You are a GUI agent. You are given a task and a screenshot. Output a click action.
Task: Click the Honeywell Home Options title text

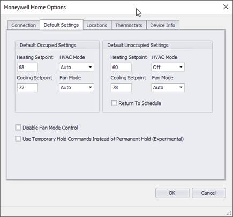pos(35,7)
